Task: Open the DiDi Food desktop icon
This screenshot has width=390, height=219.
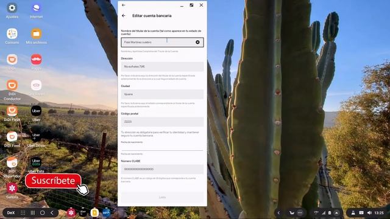Action: coord(12,137)
